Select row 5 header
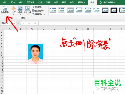The image size is (125, 94). 2,44
